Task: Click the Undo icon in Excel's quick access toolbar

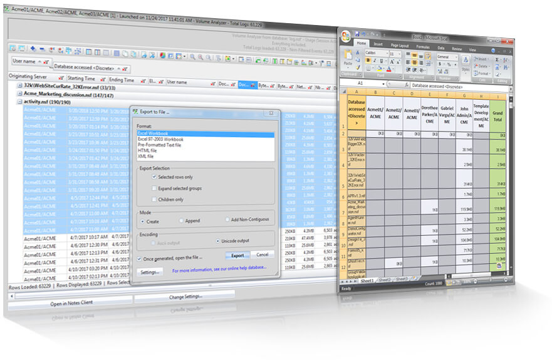Action: [363, 34]
